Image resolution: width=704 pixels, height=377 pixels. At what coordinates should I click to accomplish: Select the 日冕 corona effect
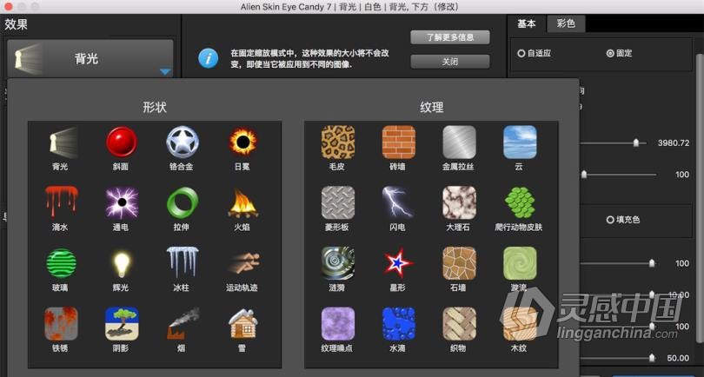click(242, 142)
